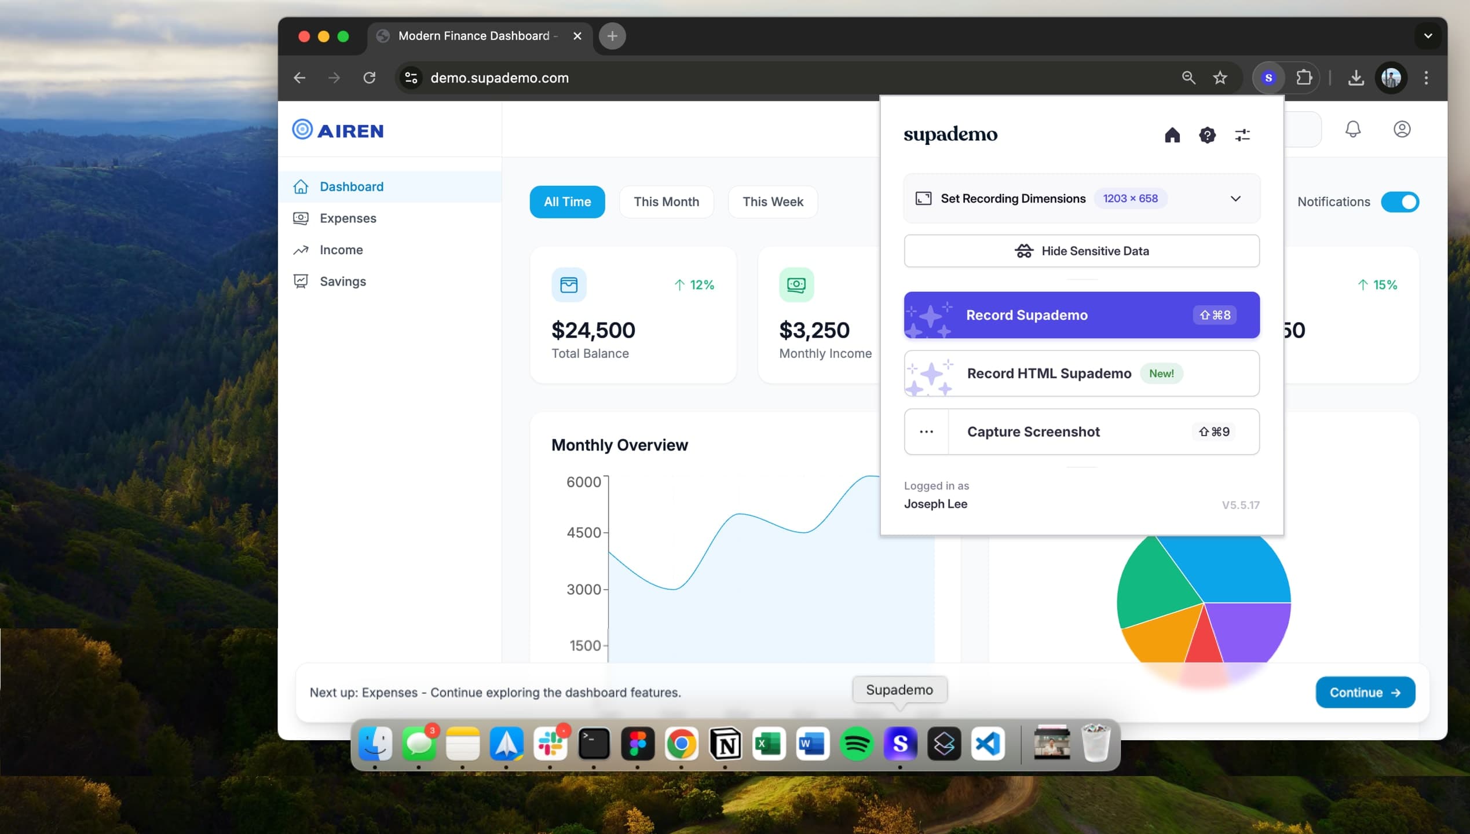Click the Monthly Overview heading
The image size is (1470, 834).
619,445
